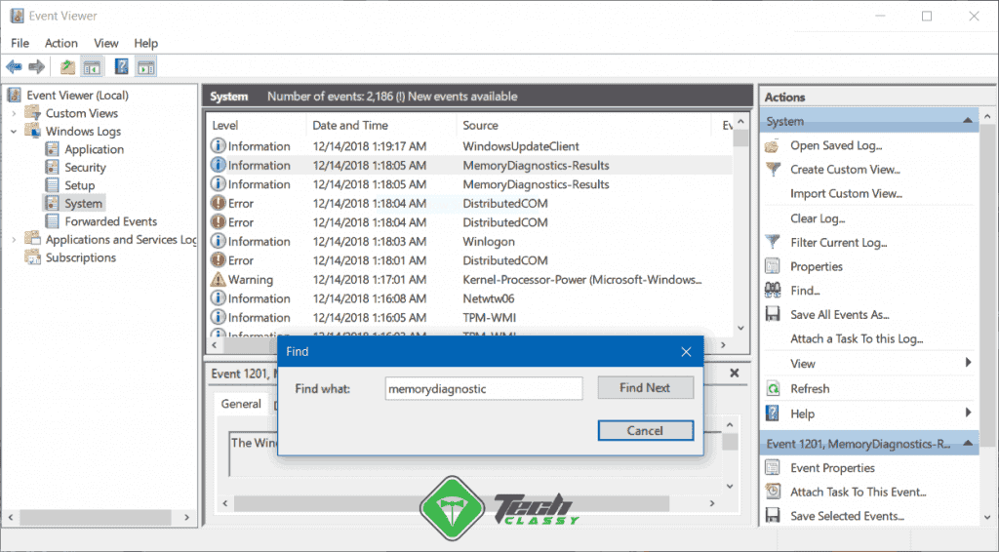This screenshot has width=999, height=552.
Task: Open the View menu in menu bar
Action: coord(105,43)
